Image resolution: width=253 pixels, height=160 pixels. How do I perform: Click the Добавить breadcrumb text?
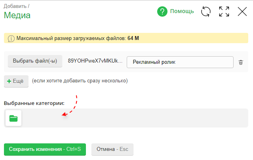click(15, 6)
